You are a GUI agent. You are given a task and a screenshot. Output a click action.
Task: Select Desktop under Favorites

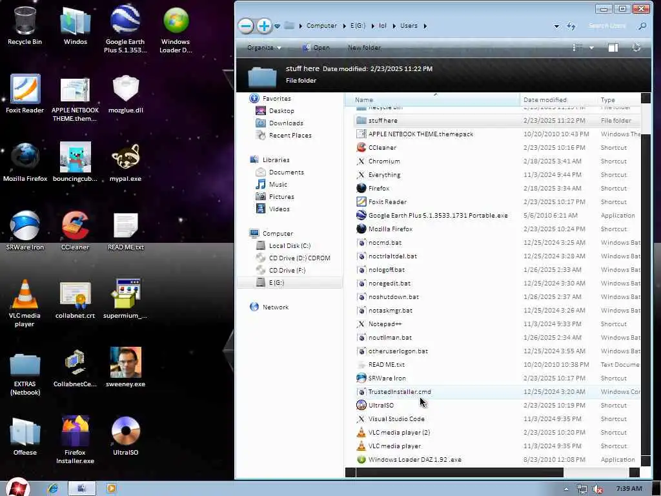281,111
